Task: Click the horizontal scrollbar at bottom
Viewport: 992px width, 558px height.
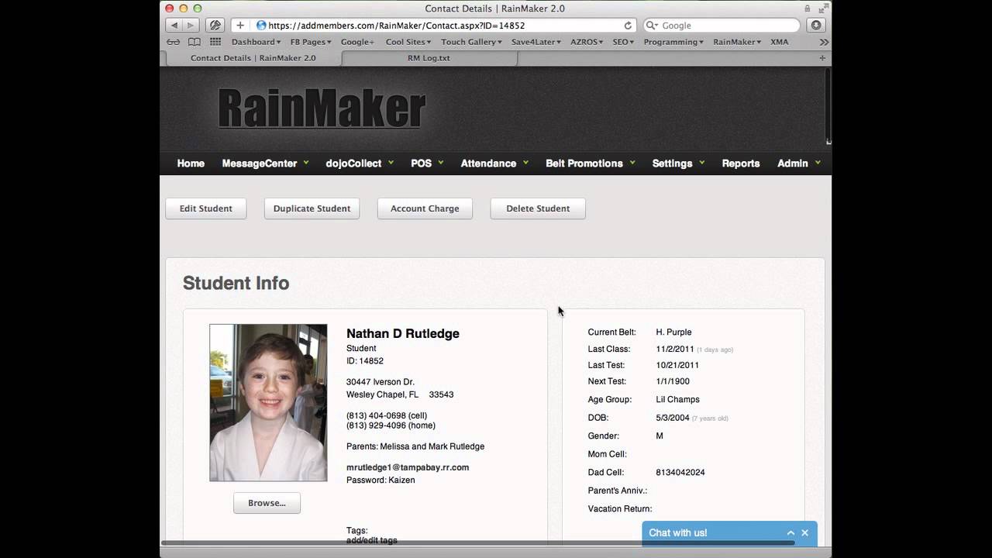Action: pyautogui.click(x=477, y=542)
